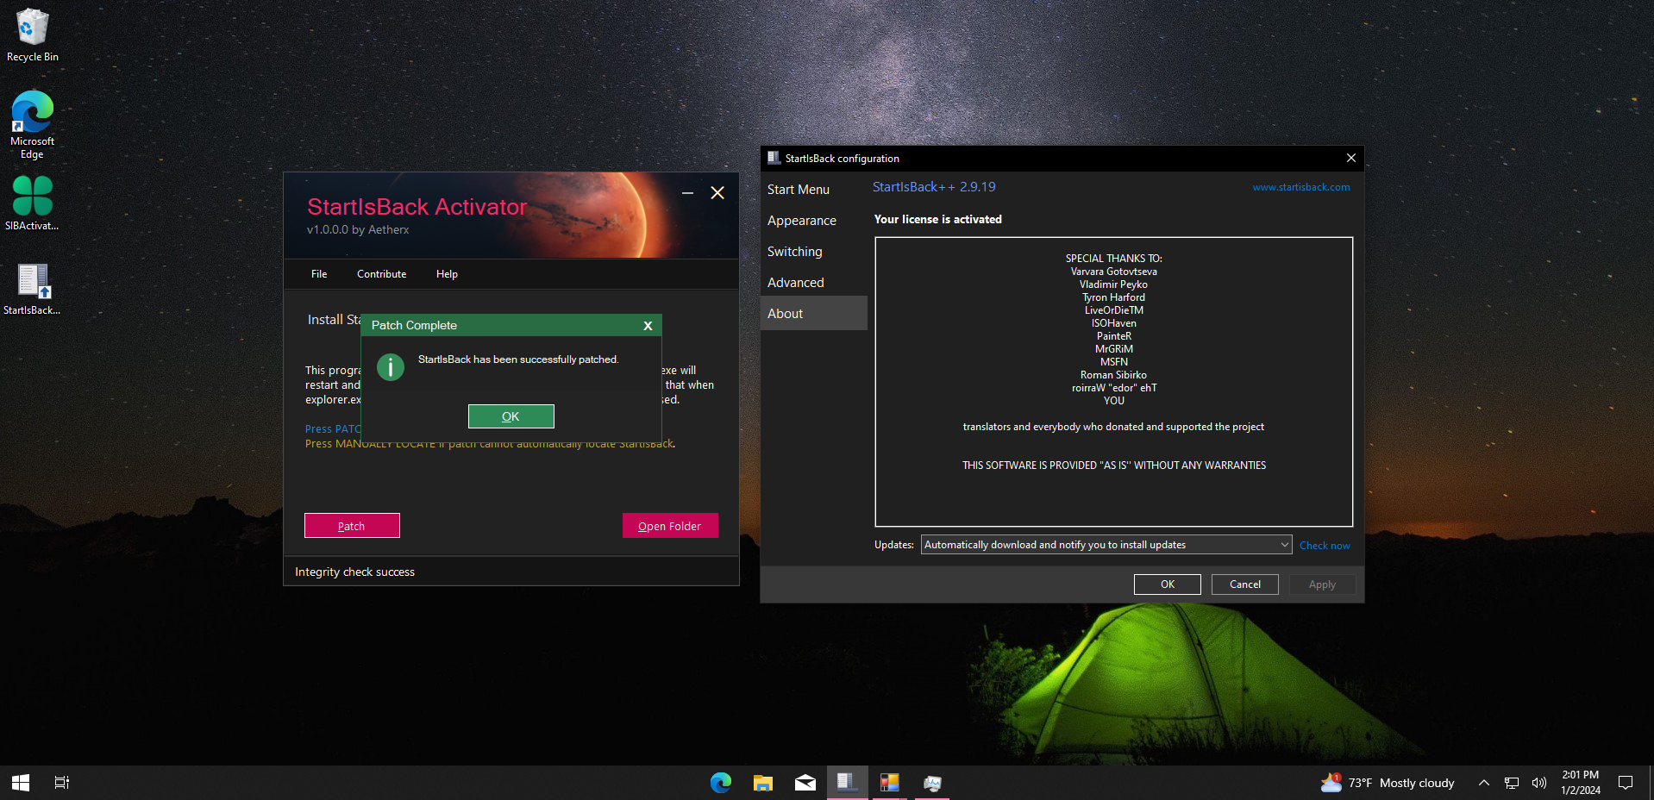1654x800 pixels.
Task: Select the Microsoft Edge desktop shortcut
Action: coord(33,125)
